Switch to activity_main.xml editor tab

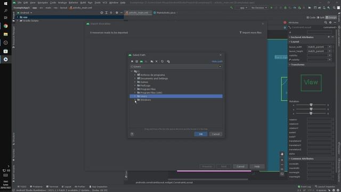[x=139, y=13]
